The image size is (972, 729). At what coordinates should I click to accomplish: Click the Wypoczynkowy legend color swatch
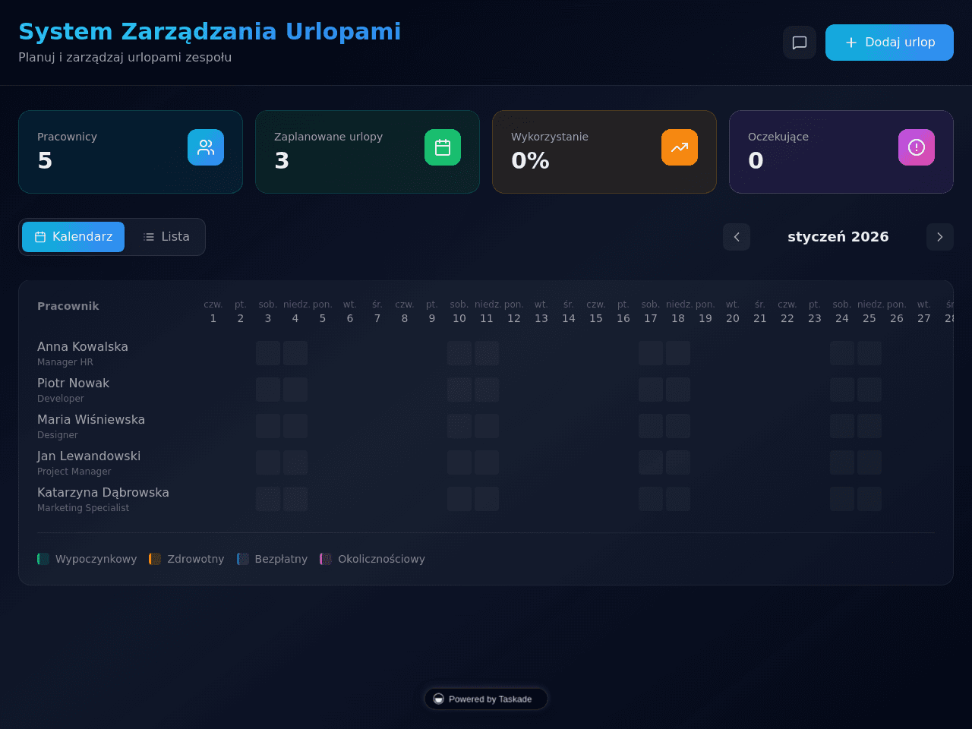tap(43, 559)
